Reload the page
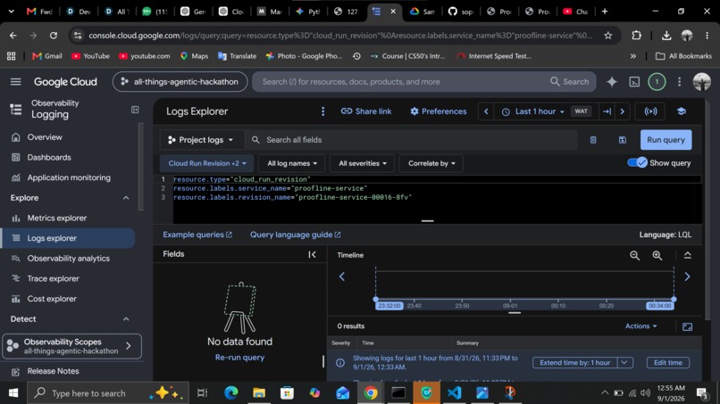Image resolution: width=720 pixels, height=404 pixels. coord(54,36)
